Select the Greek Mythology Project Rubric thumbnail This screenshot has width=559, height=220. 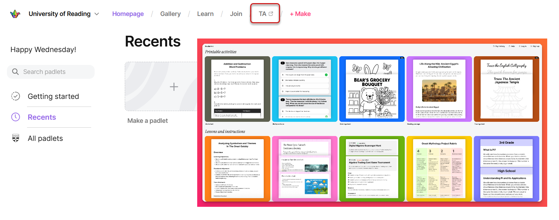pyautogui.click(x=439, y=169)
